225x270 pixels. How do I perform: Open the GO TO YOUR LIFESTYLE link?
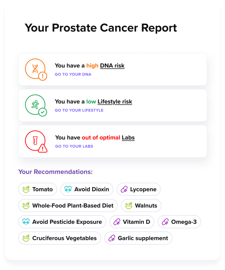[79, 110]
